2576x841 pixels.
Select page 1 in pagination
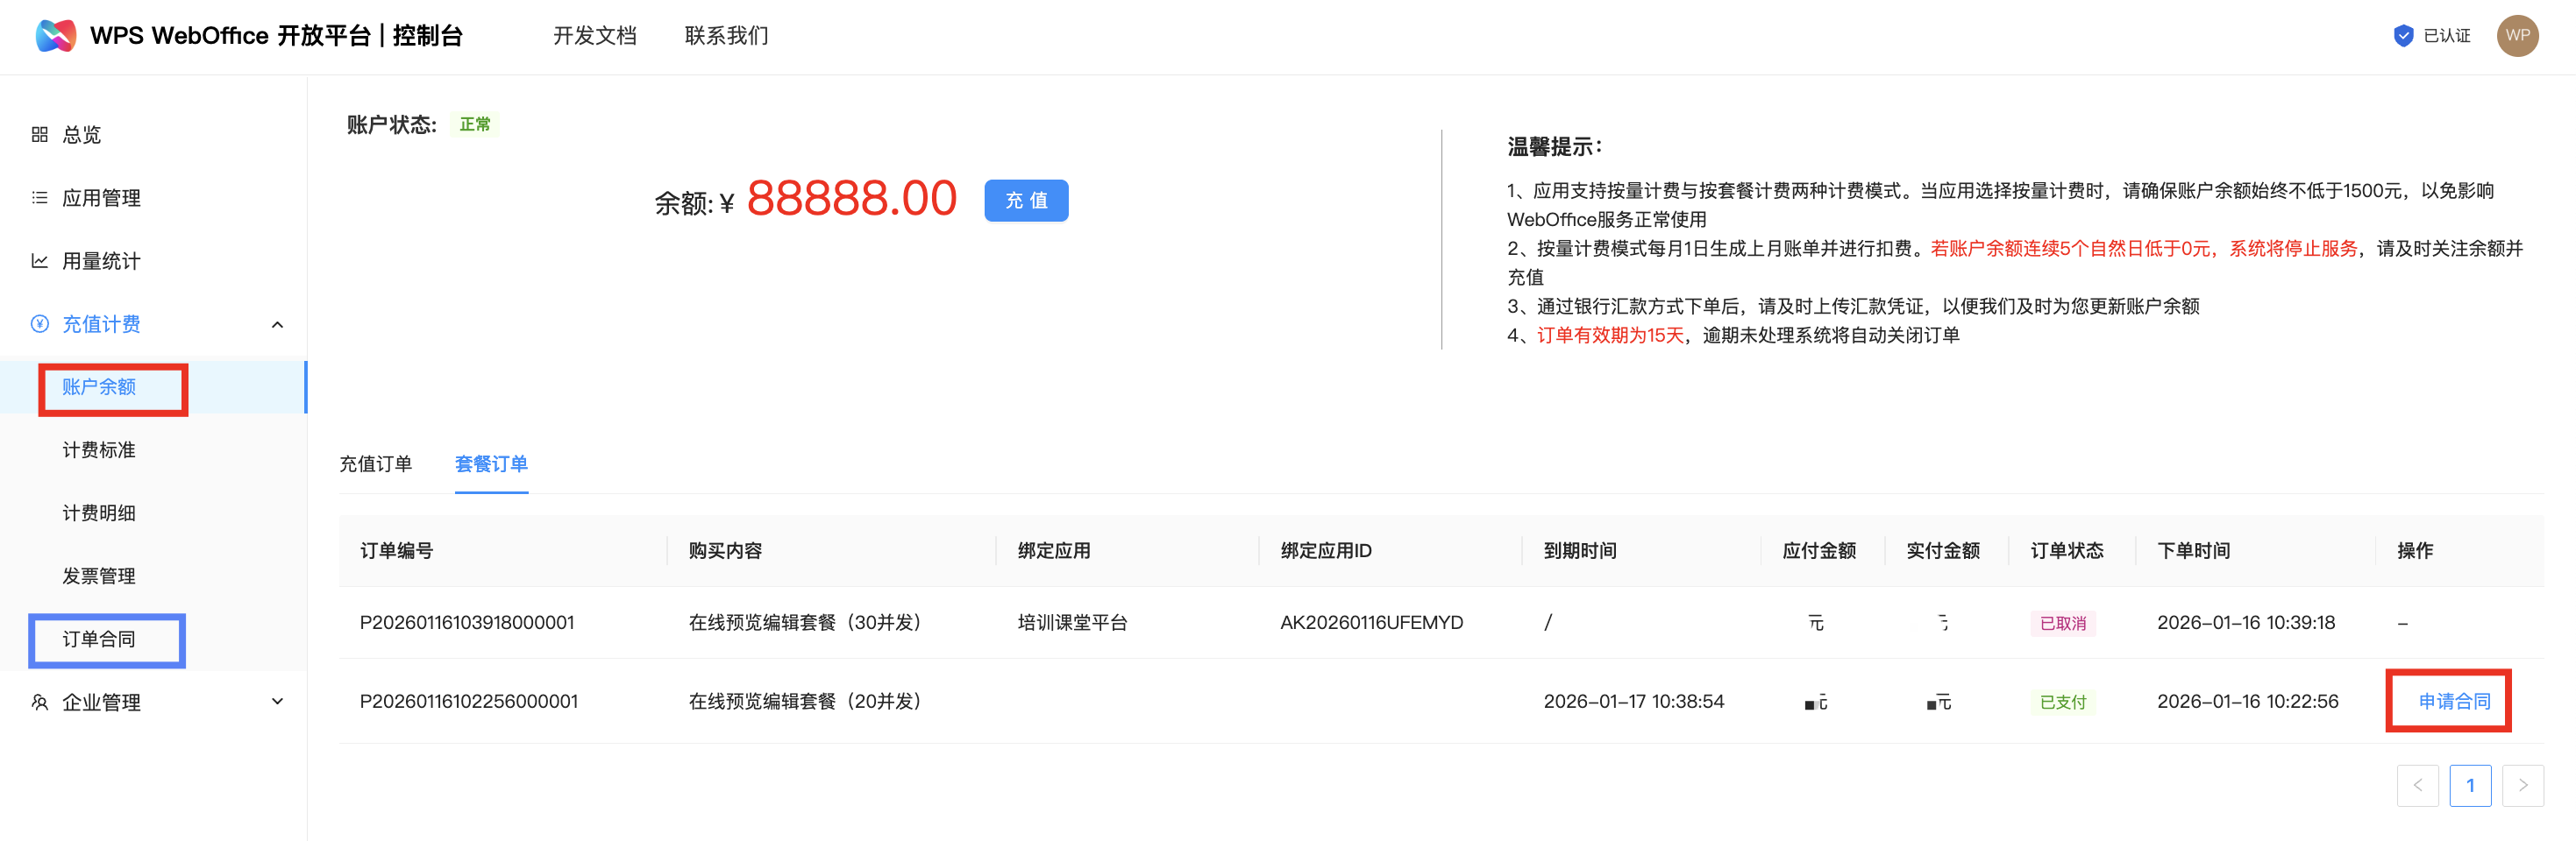[2471, 785]
